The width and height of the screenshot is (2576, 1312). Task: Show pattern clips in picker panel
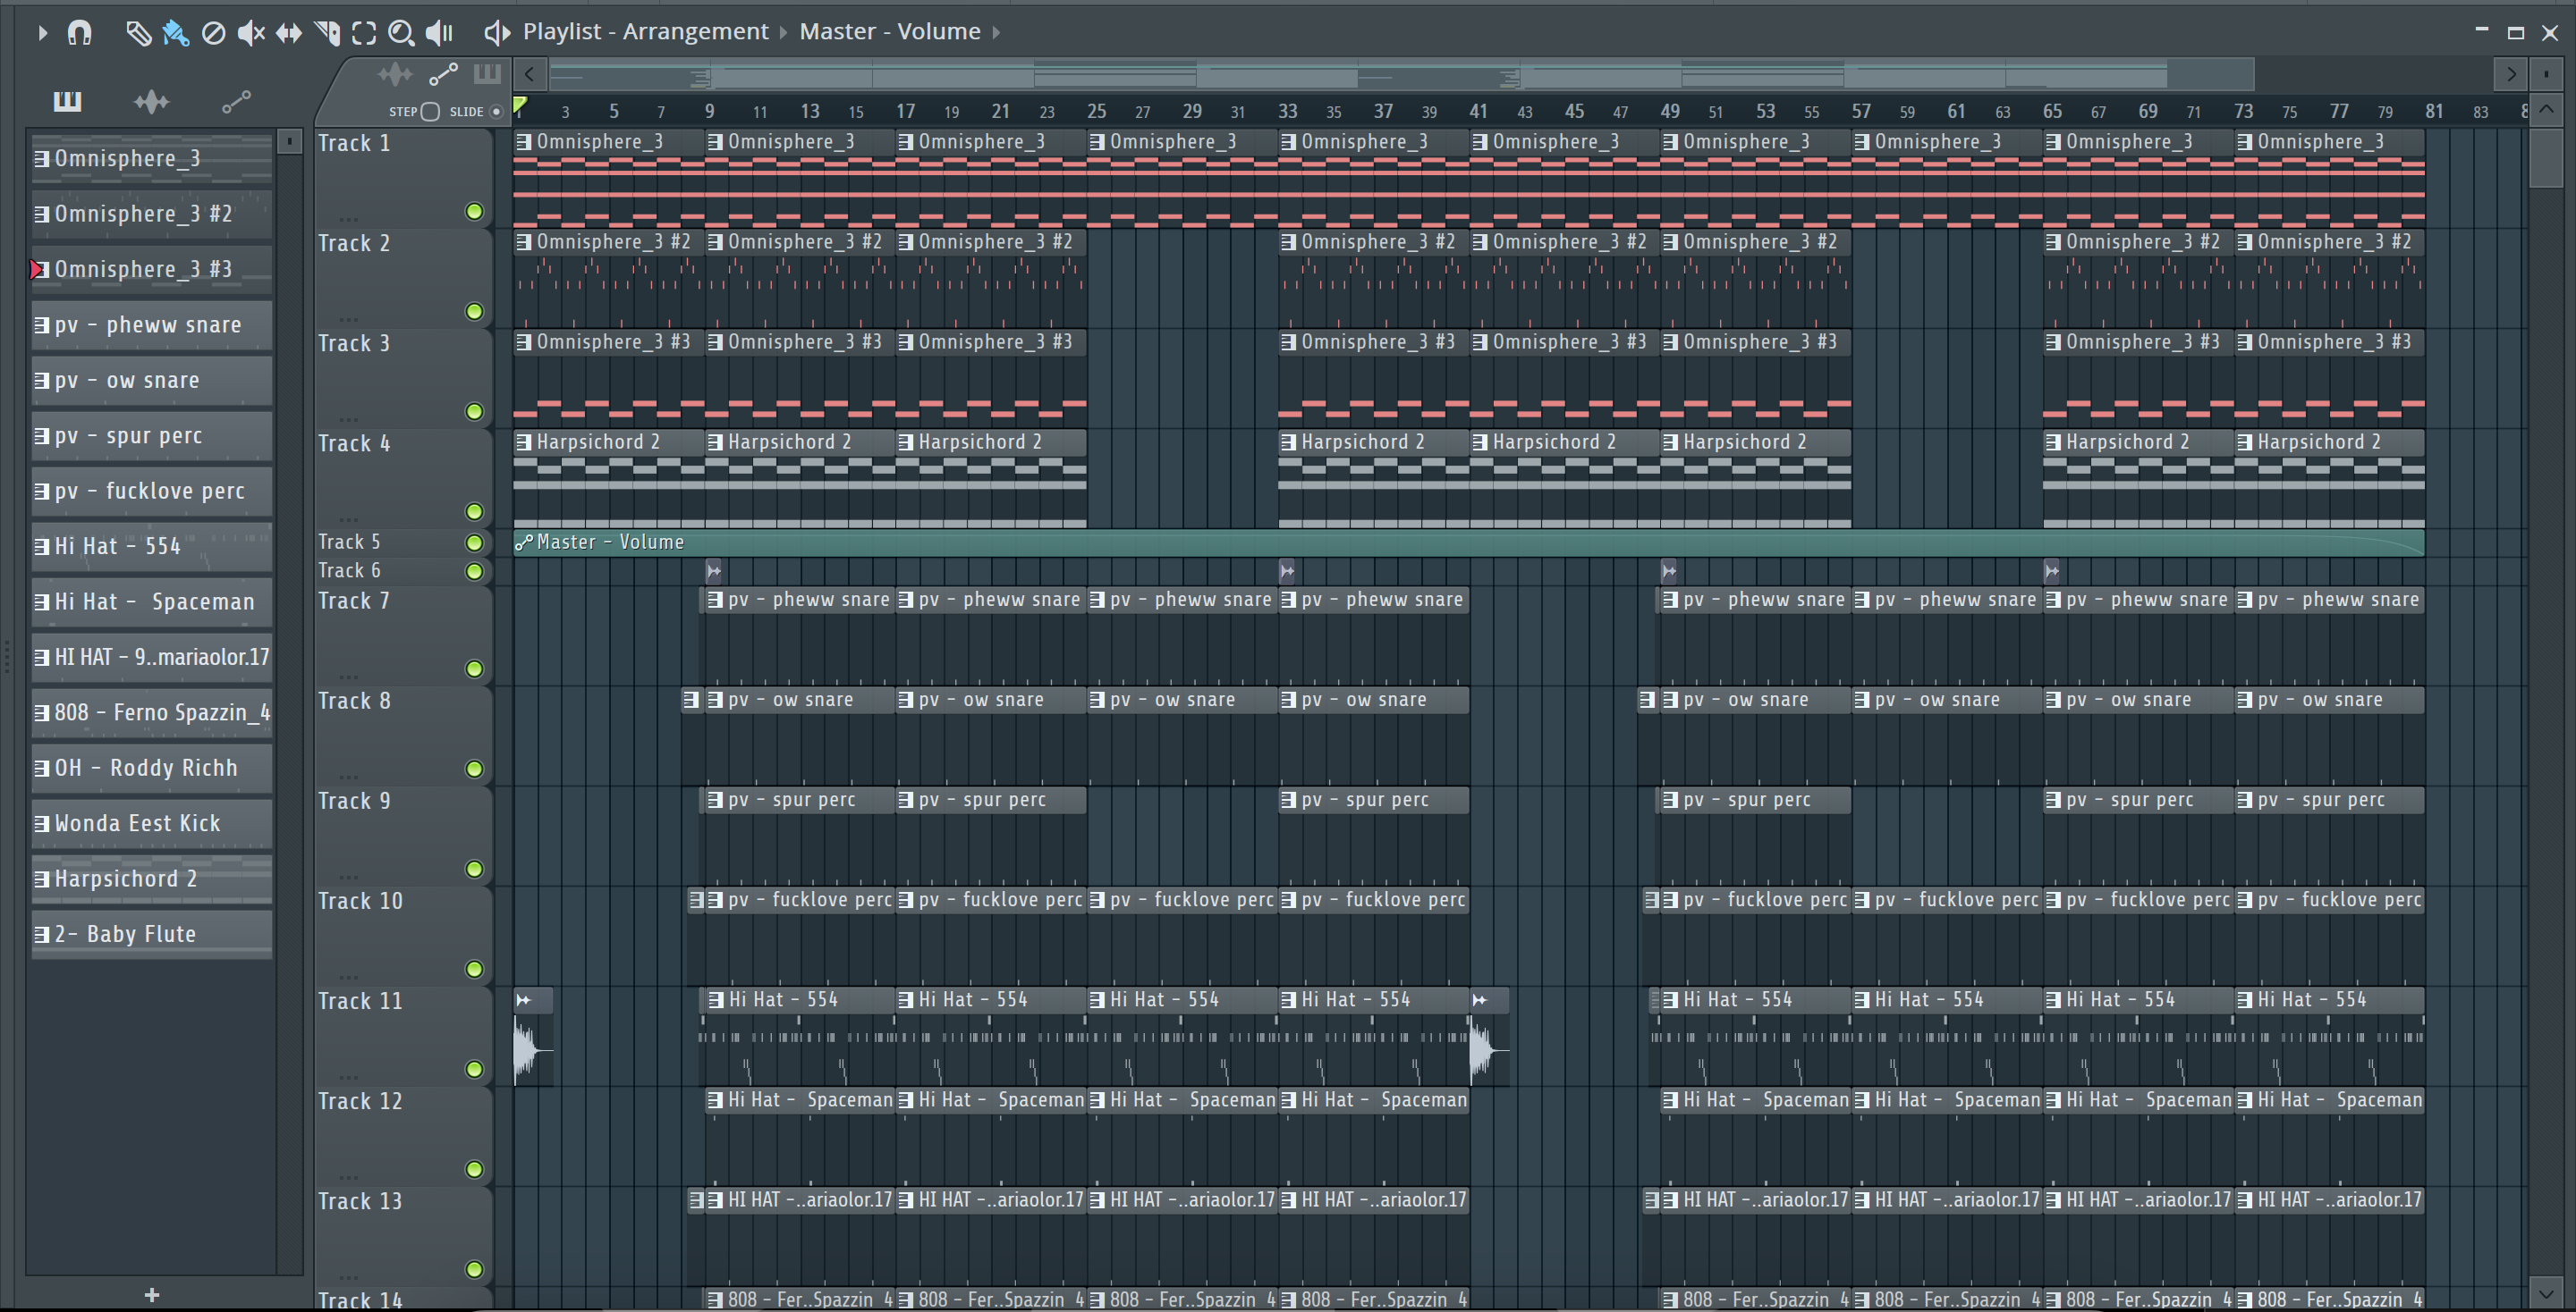click(x=67, y=101)
